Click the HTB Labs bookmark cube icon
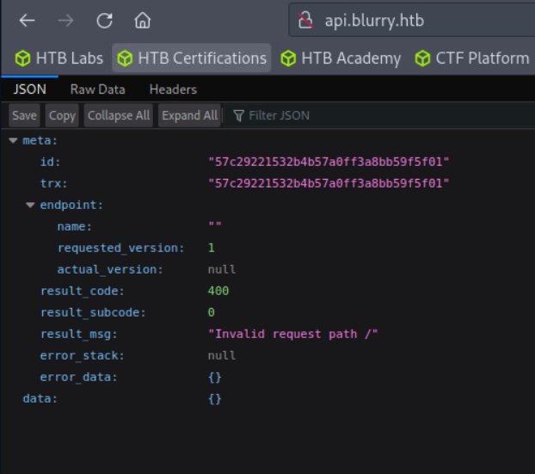The height and width of the screenshot is (474, 535). point(22,58)
